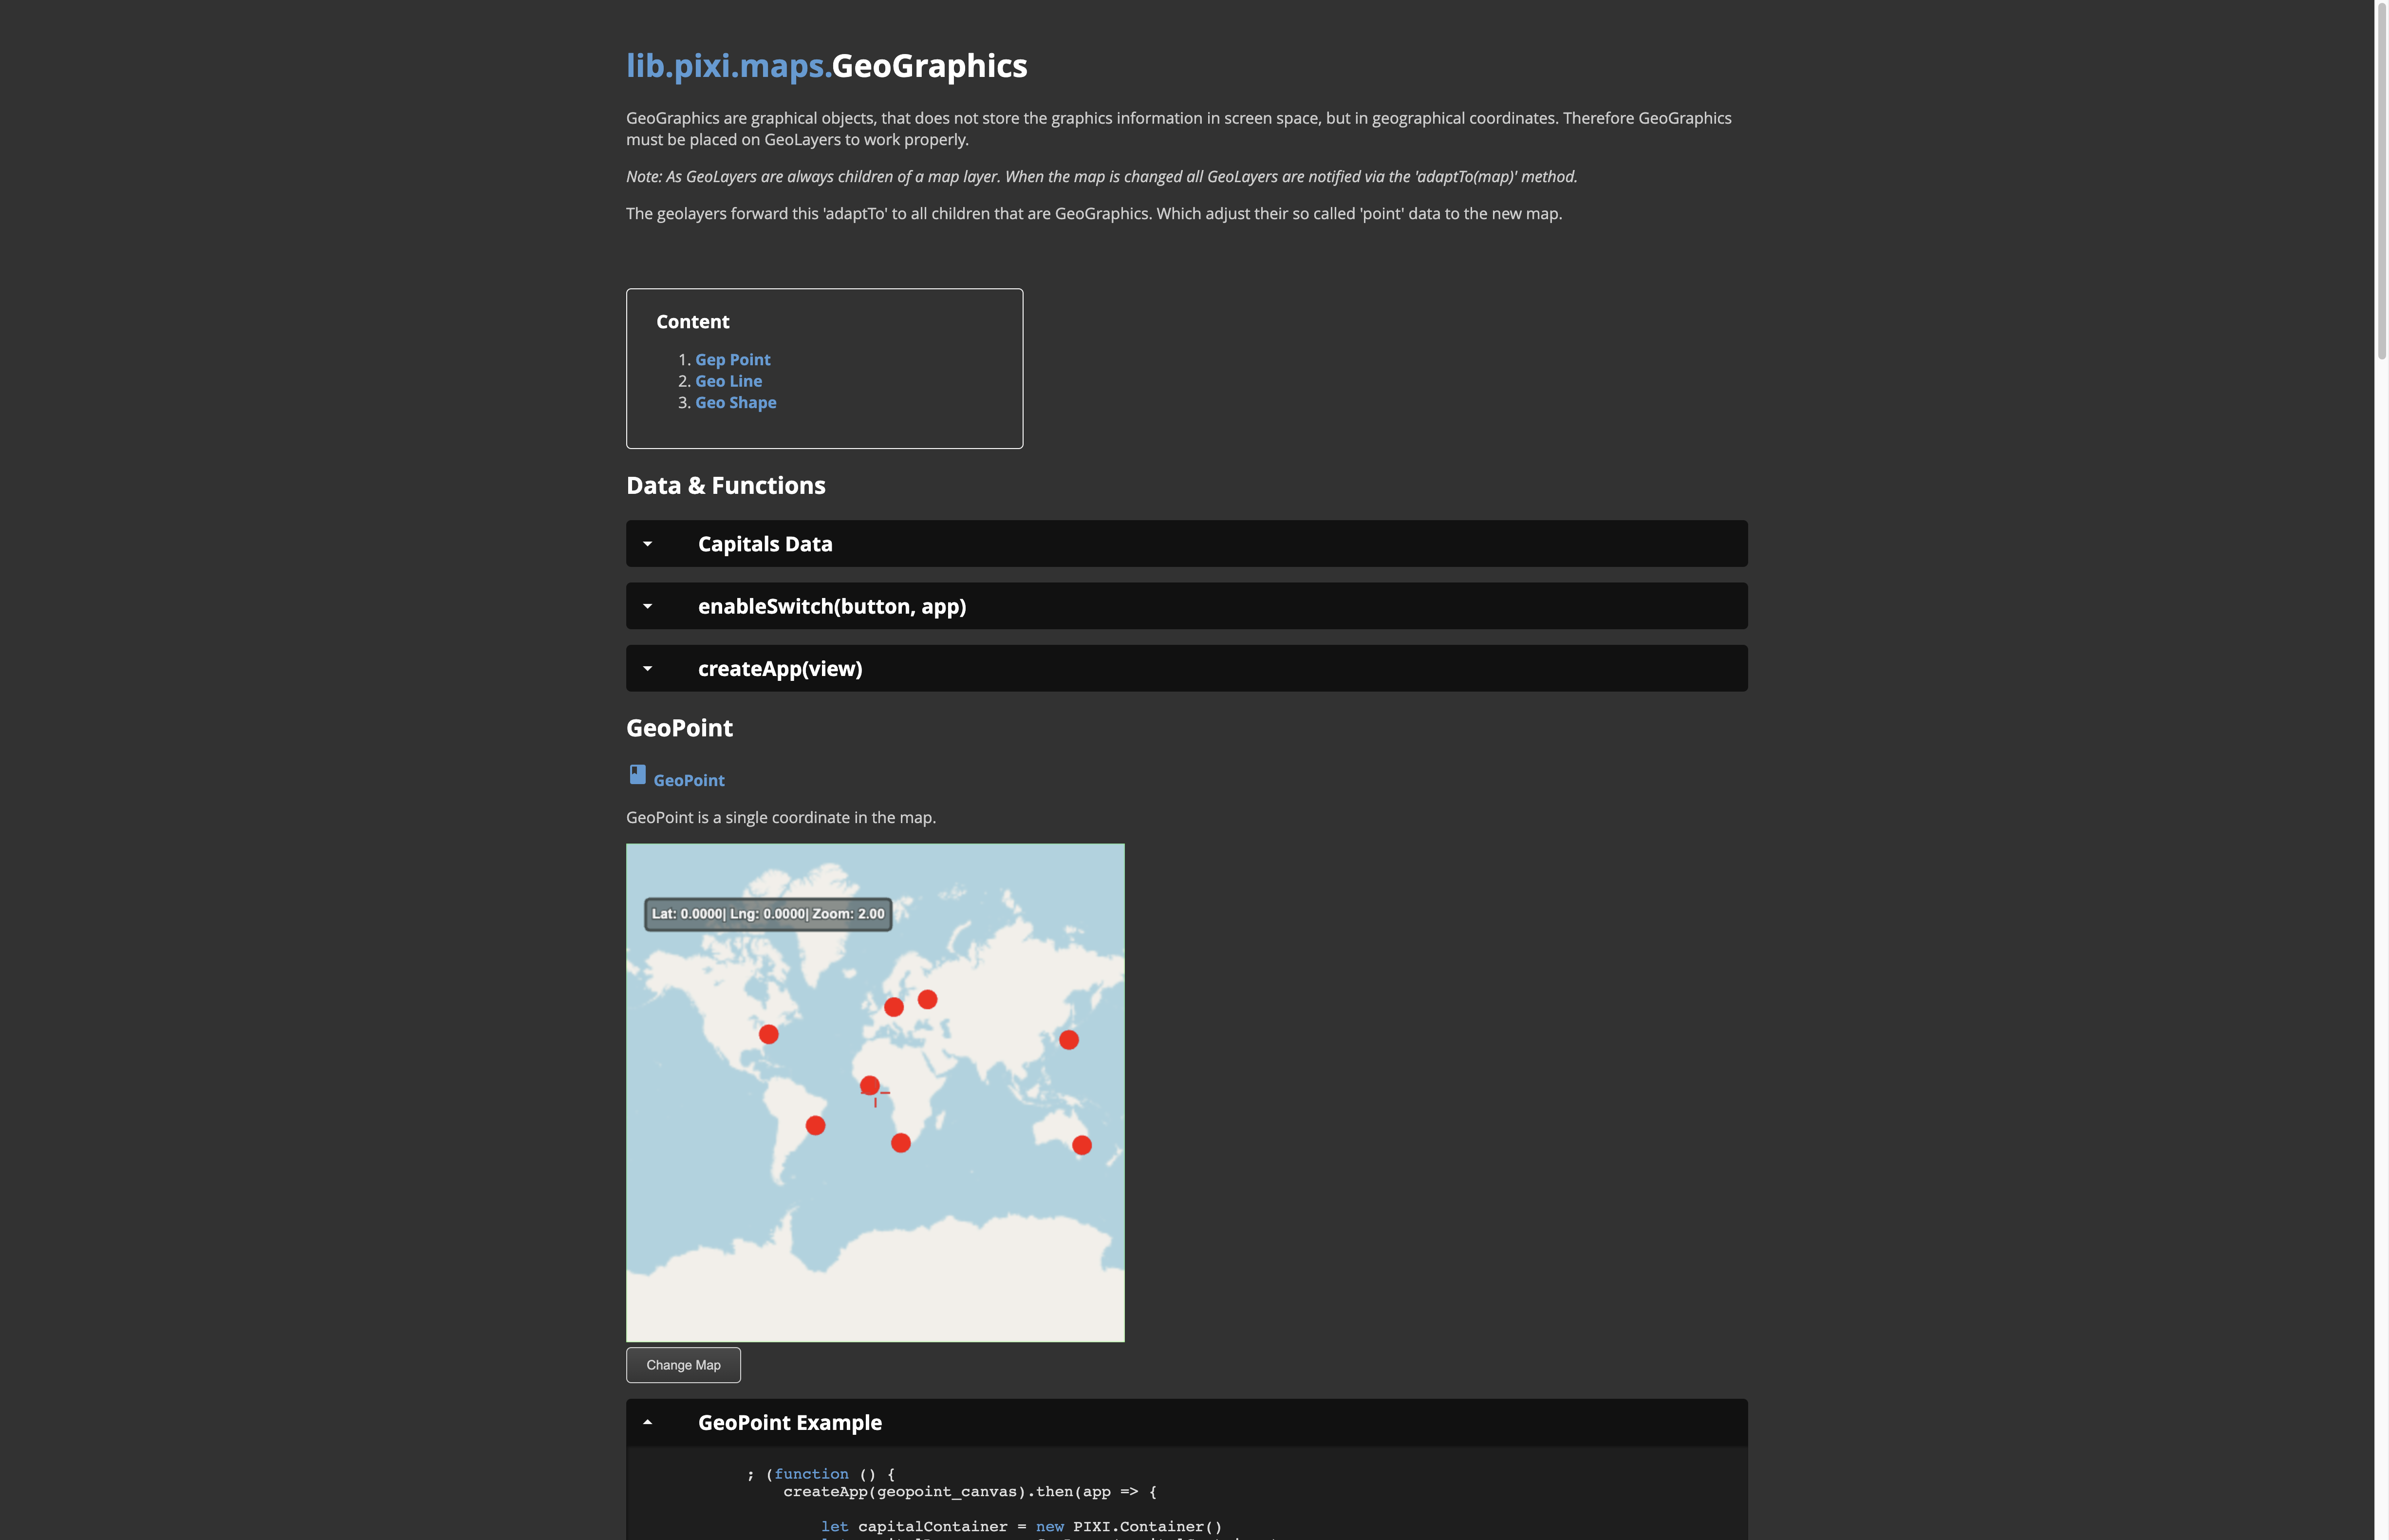Click the red marker on Australia

(1082, 1145)
